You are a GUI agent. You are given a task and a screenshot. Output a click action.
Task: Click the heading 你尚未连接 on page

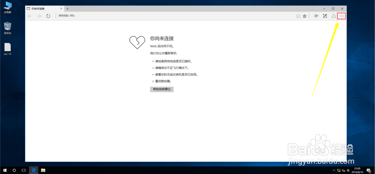pyautogui.click(x=162, y=38)
